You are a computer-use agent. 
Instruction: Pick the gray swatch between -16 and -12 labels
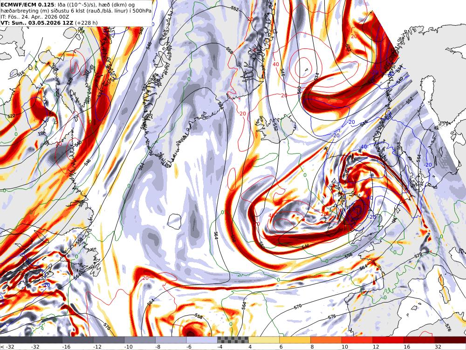click(x=78, y=340)
